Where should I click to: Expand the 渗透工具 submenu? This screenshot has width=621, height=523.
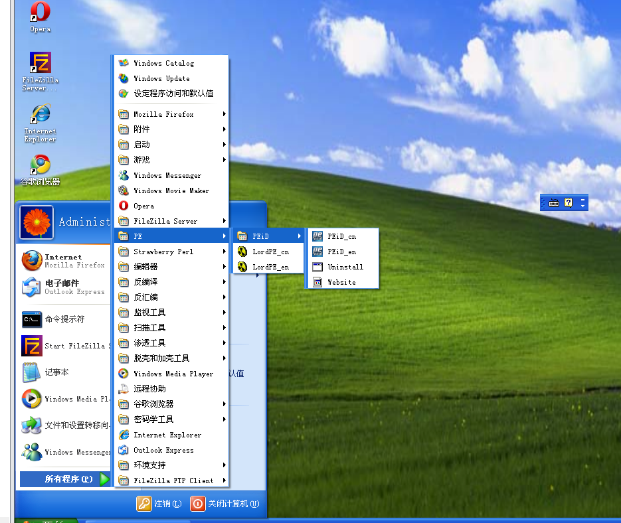171,343
